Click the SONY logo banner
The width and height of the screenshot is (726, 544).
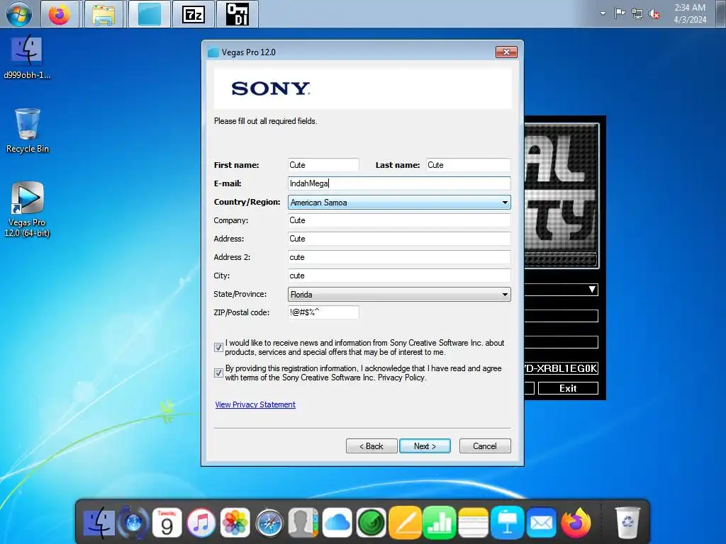coord(363,88)
